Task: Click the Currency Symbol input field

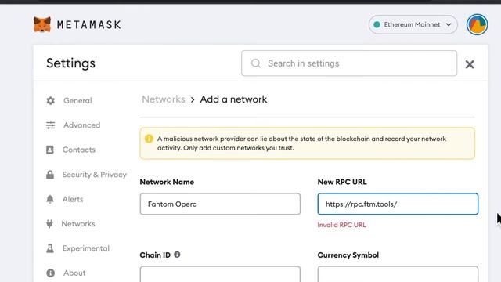Action: coord(398,274)
